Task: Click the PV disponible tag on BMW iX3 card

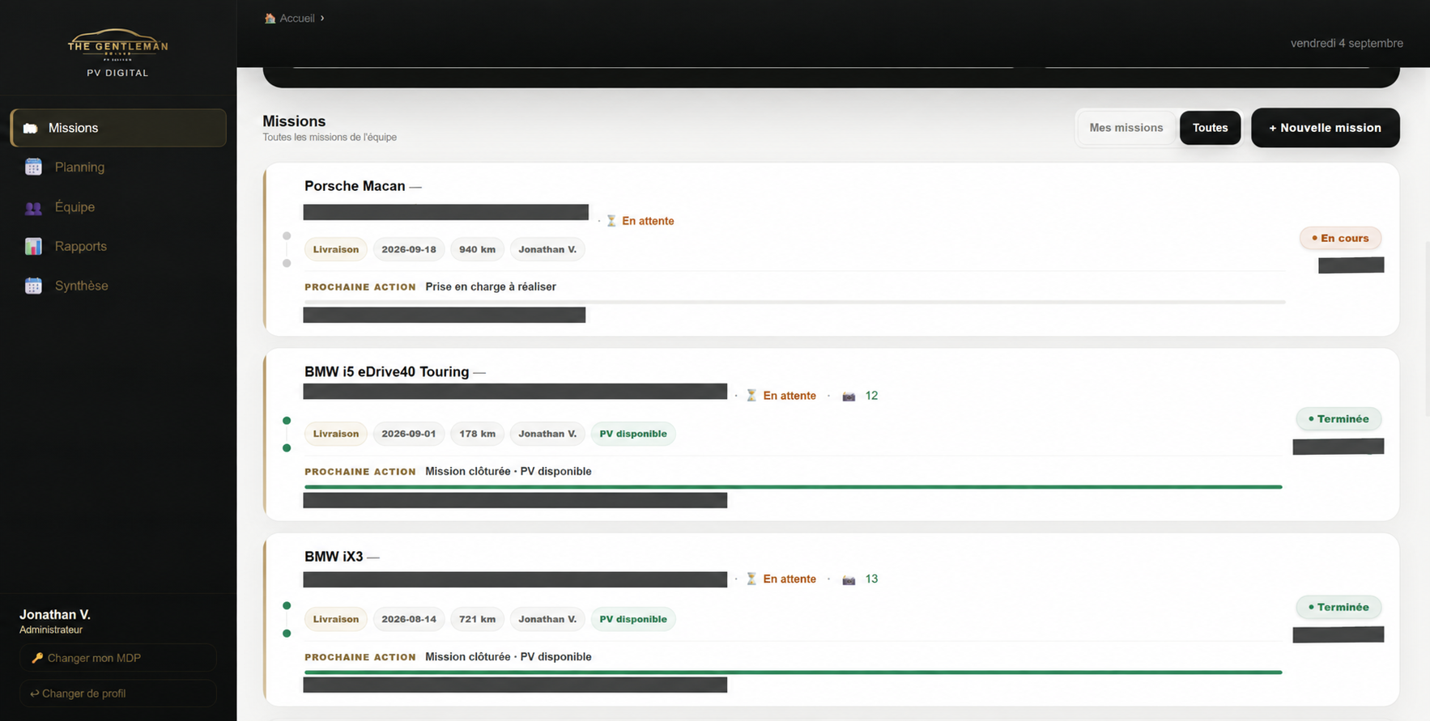Action: point(633,619)
